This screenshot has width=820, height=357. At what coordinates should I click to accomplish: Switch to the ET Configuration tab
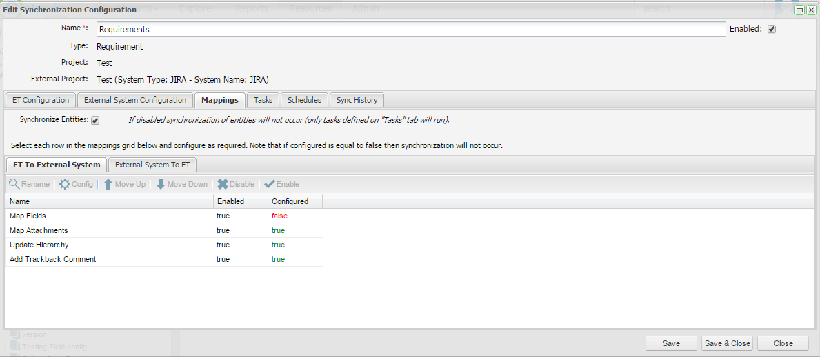(x=41, y=100)
